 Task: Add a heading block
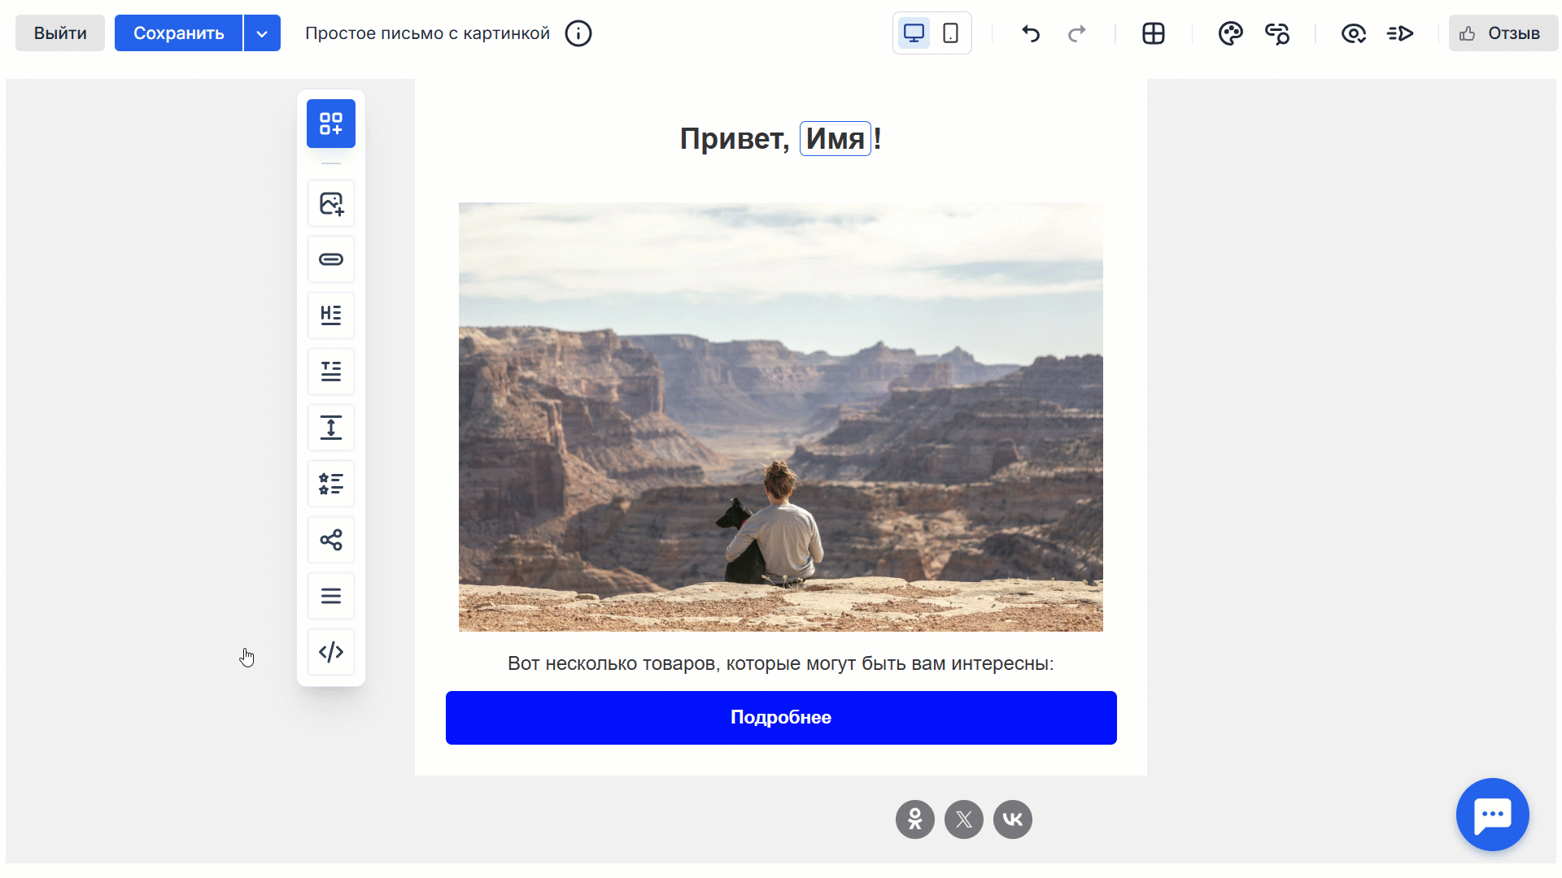pos(330,315)
